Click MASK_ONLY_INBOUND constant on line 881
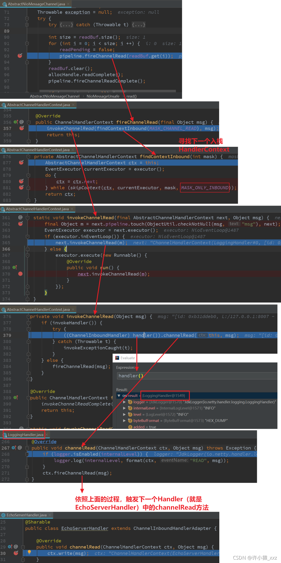The height and width of the screenshot is (563, 281). tap(205, 188)
